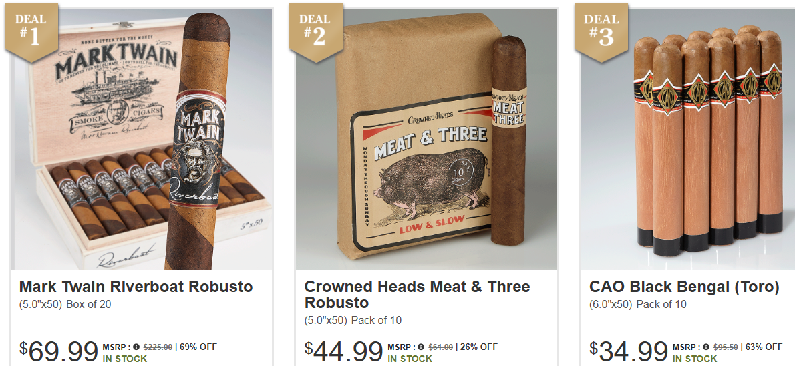Click the Deal #1 gold badge
Viewport: 795px width, 366px height.
click(31, 32)
